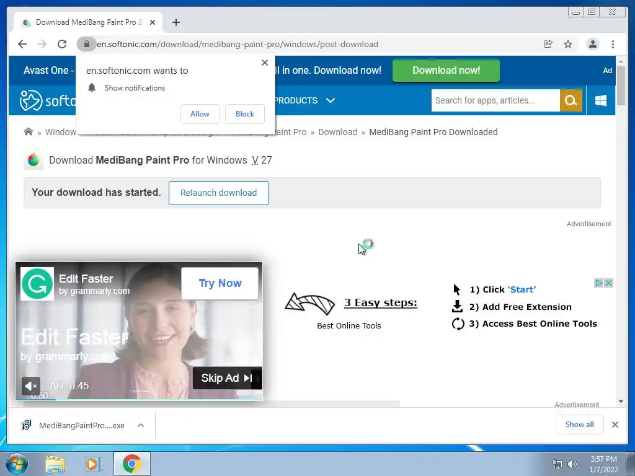Viewport: 635px width, 476px height.
Task: Close the Download MediBang Paint Pro tab
Action: click(x=153, y=22)
